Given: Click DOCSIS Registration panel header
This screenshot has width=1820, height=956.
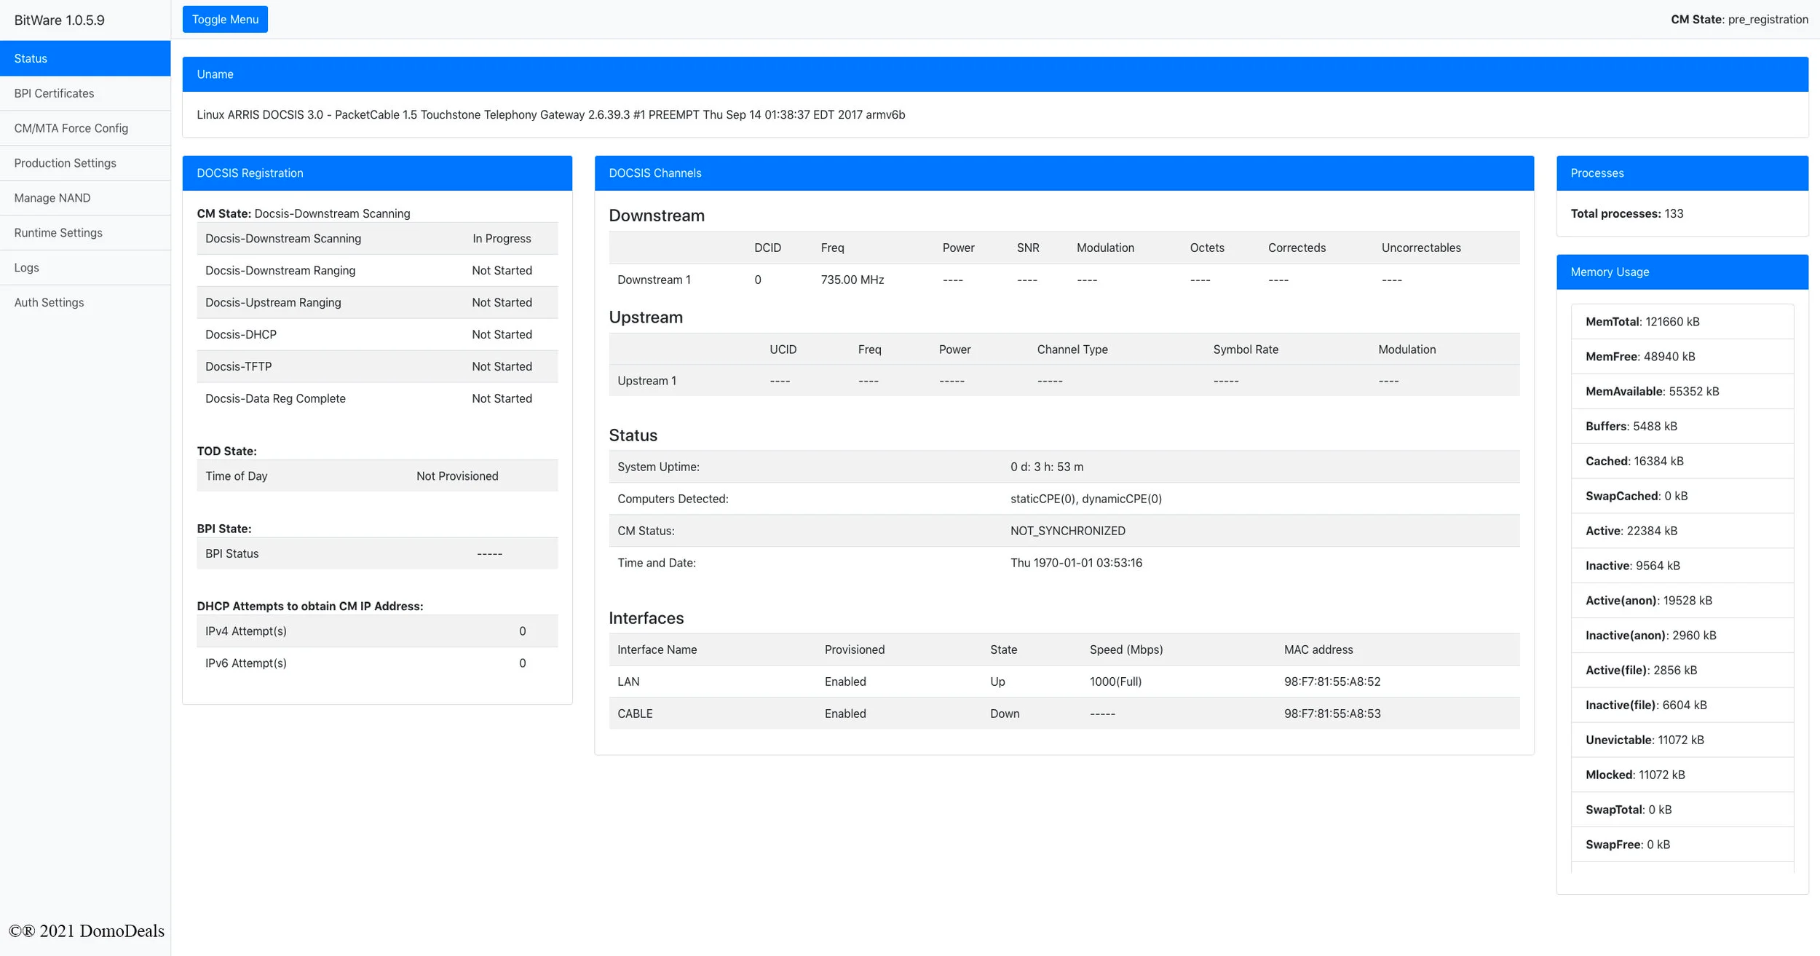Looking at the screenshot, I should (x=376, y=173).
